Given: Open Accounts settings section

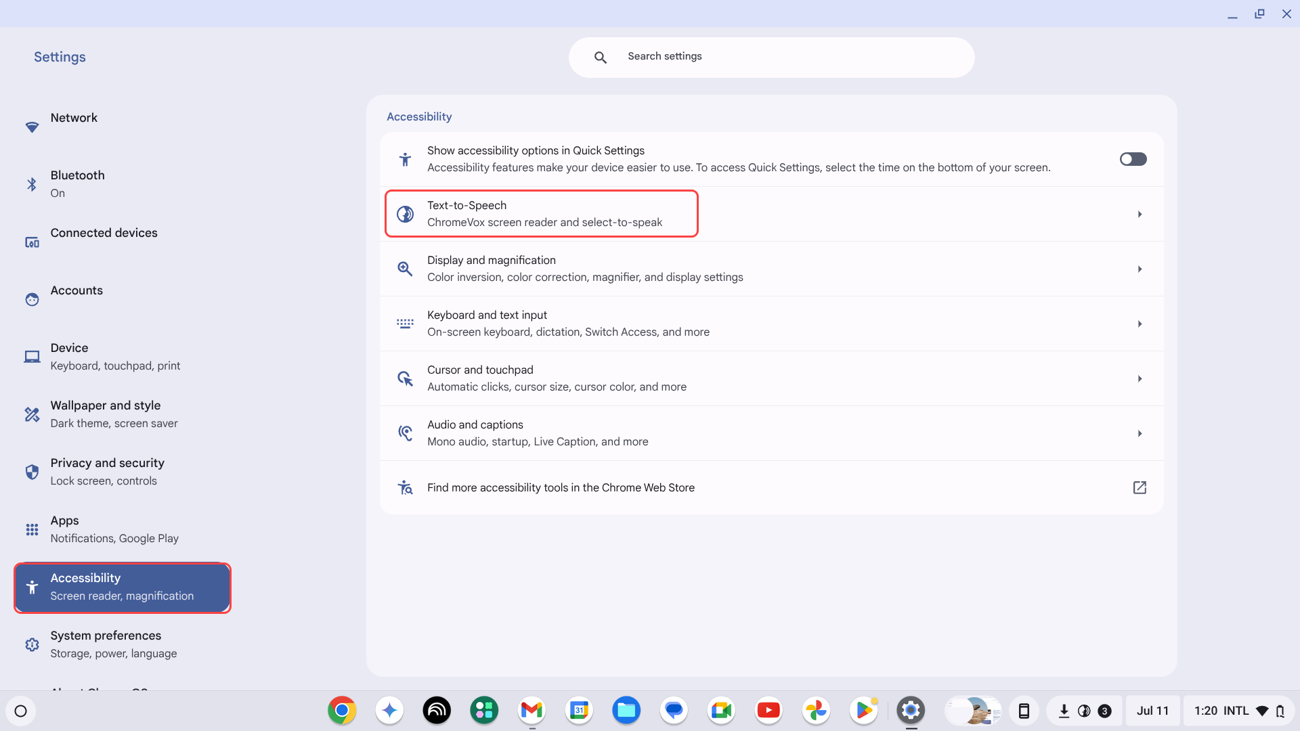Looking at the screenshot, I should [122, 299].
